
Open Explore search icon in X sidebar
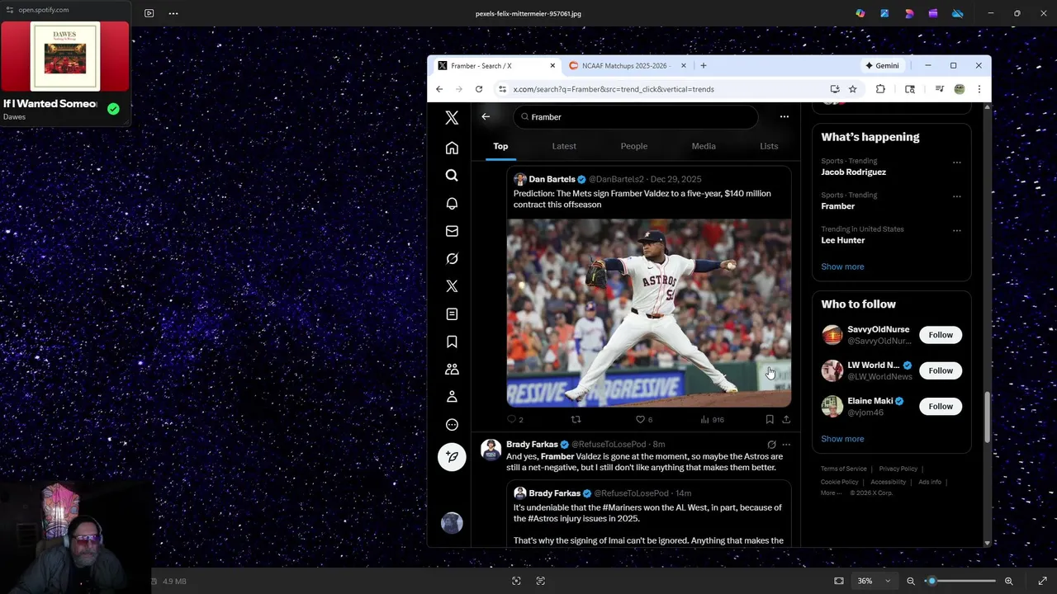452,176
